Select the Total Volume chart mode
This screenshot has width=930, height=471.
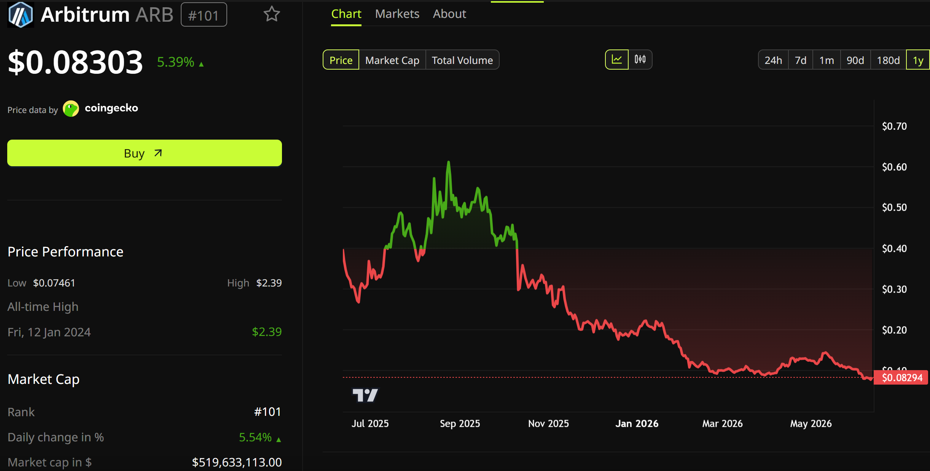click(x=462, y=60)
